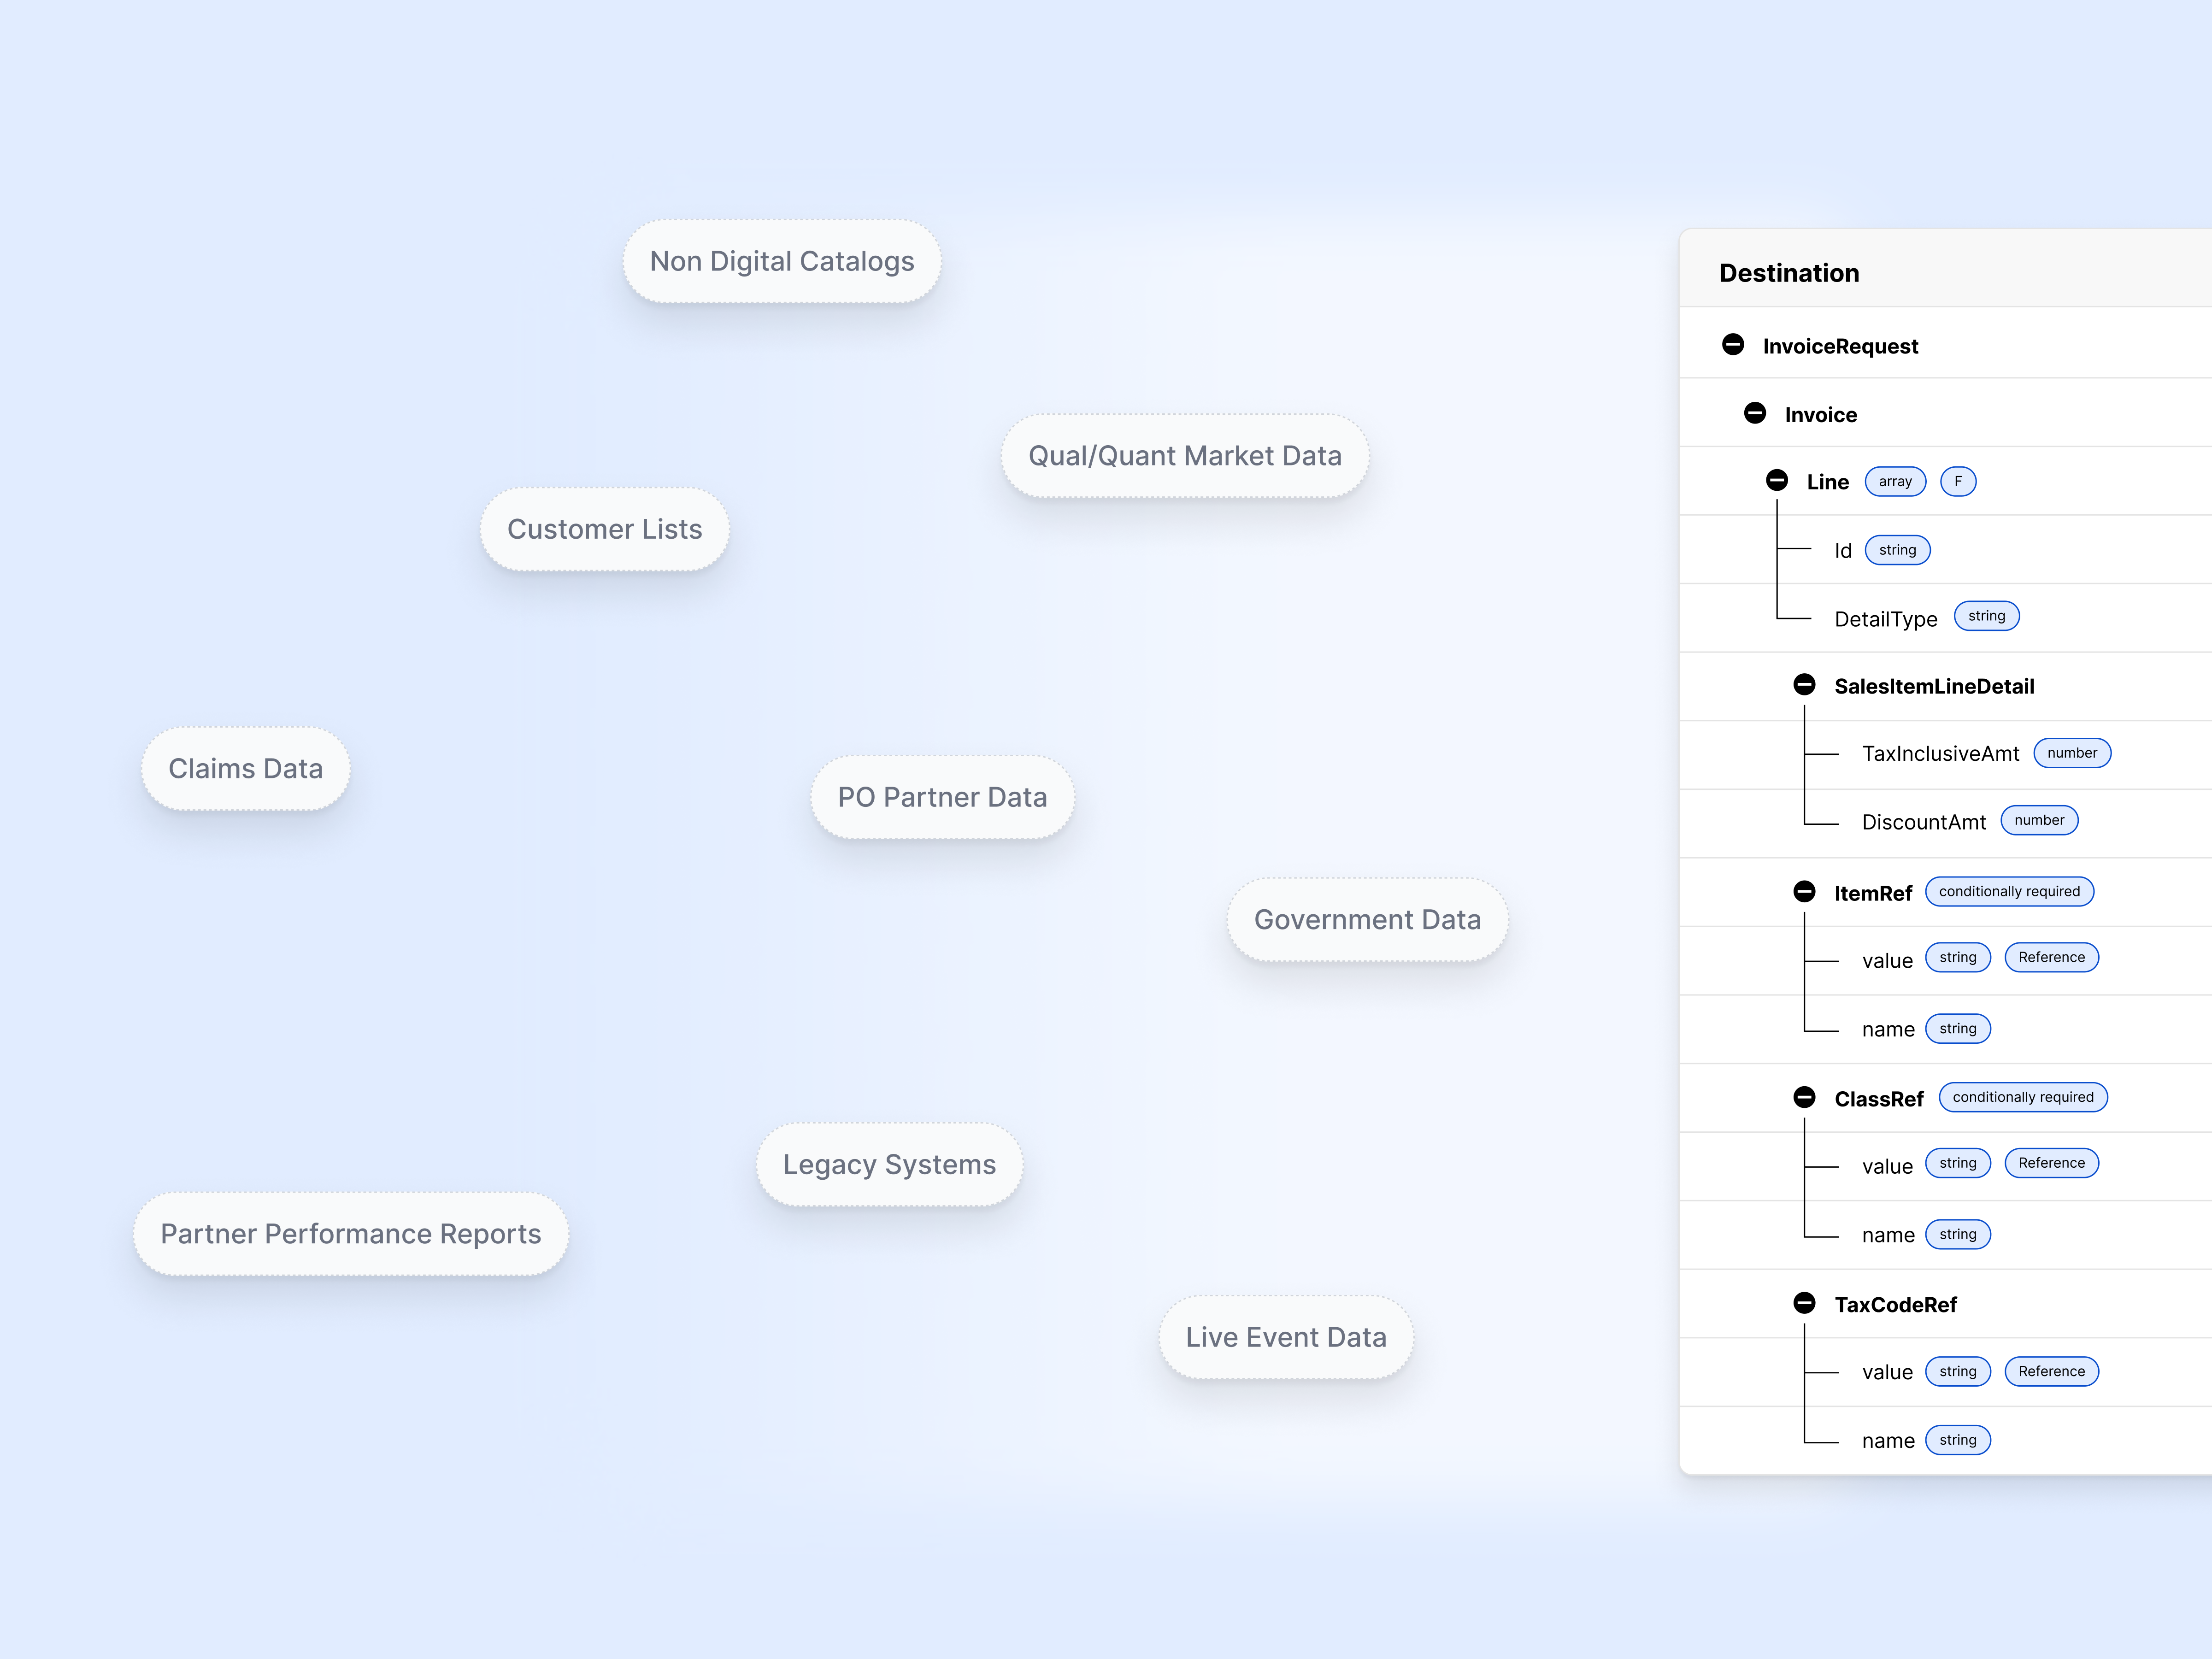This screenshot has height=1659, width=2212.
Task: Collapse the Invoice tree node
Action: [1755, 413]
